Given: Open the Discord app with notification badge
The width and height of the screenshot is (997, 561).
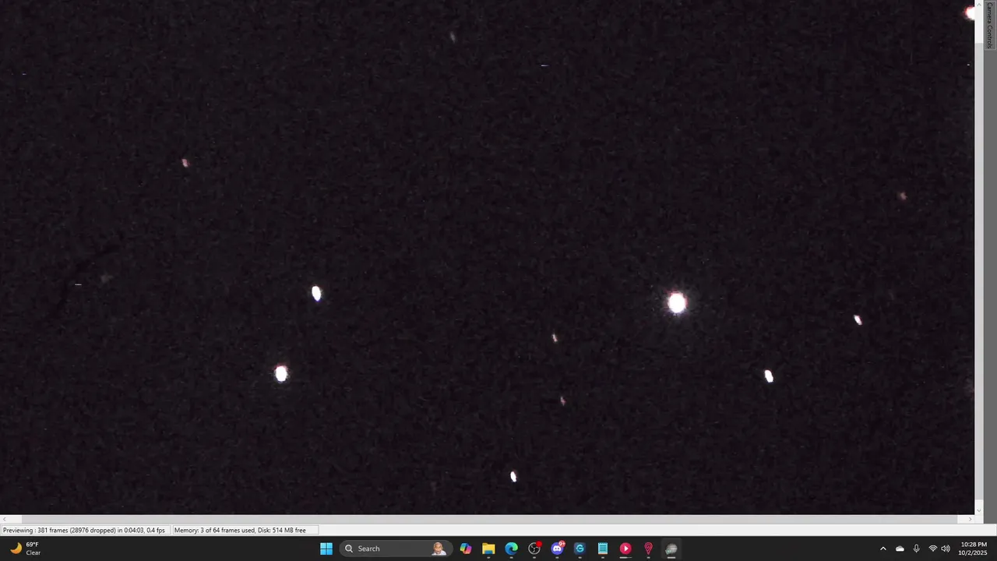Looking at the screenshot, I should pos(557,549).
